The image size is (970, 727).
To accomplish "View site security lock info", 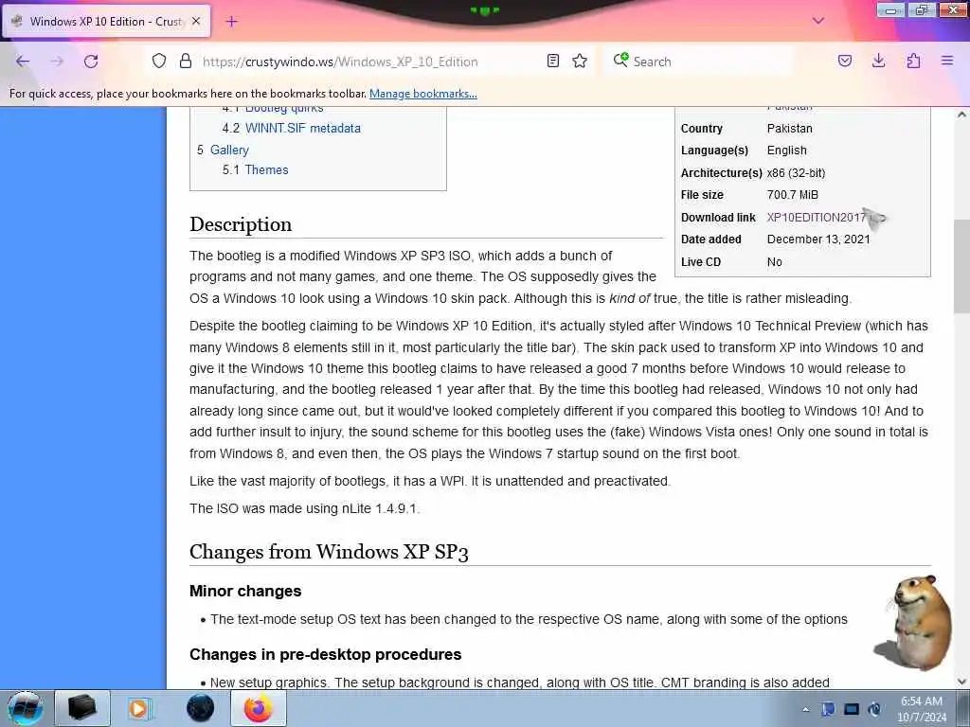I will [185, 62].
